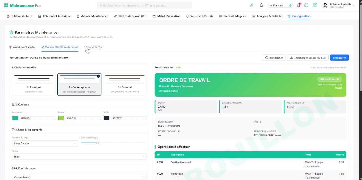Open the Pièces & Magasin menu

(x=233, y=16)
